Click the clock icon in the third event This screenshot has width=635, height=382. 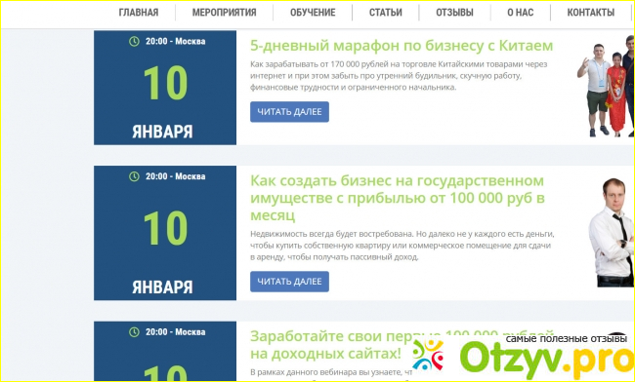[134, 332]
